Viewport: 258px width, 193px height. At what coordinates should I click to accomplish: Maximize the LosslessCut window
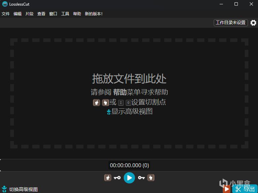coord(236,4)
